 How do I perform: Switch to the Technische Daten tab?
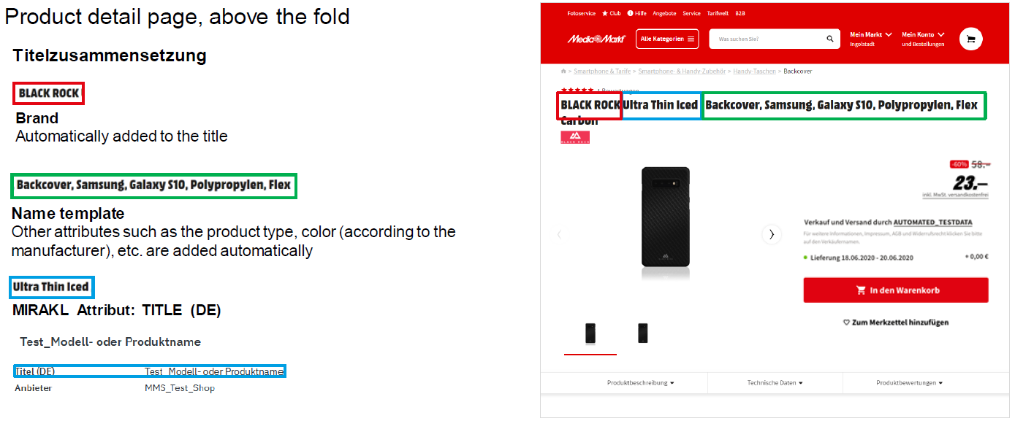(x=775, y=382)
